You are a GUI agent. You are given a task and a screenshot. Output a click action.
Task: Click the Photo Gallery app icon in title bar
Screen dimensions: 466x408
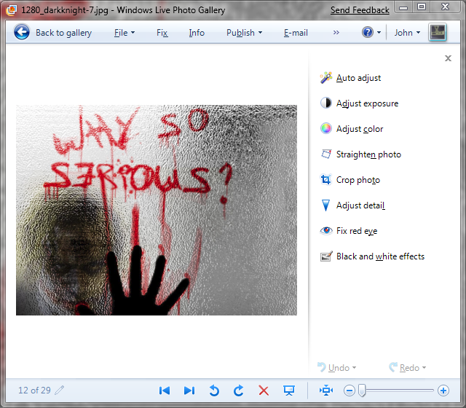pyautogui.click(x=12, y=10)
